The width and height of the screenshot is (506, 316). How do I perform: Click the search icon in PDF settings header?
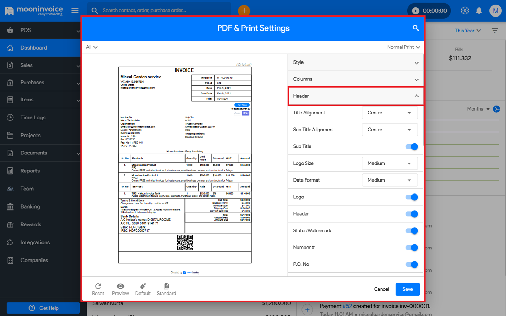415,28
